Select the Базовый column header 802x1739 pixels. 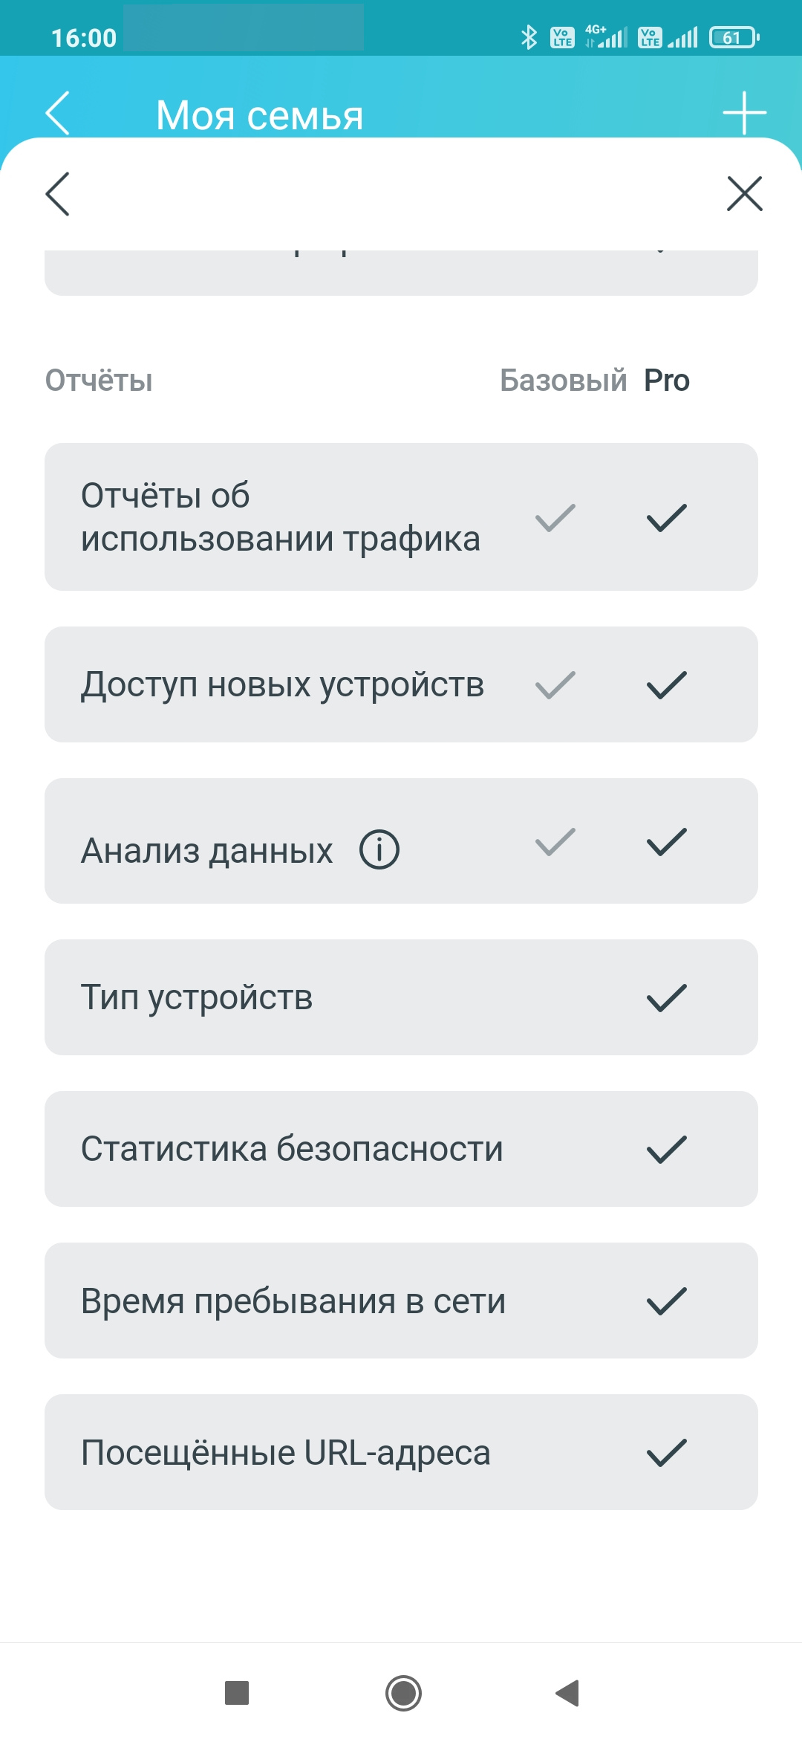point(563,380)
